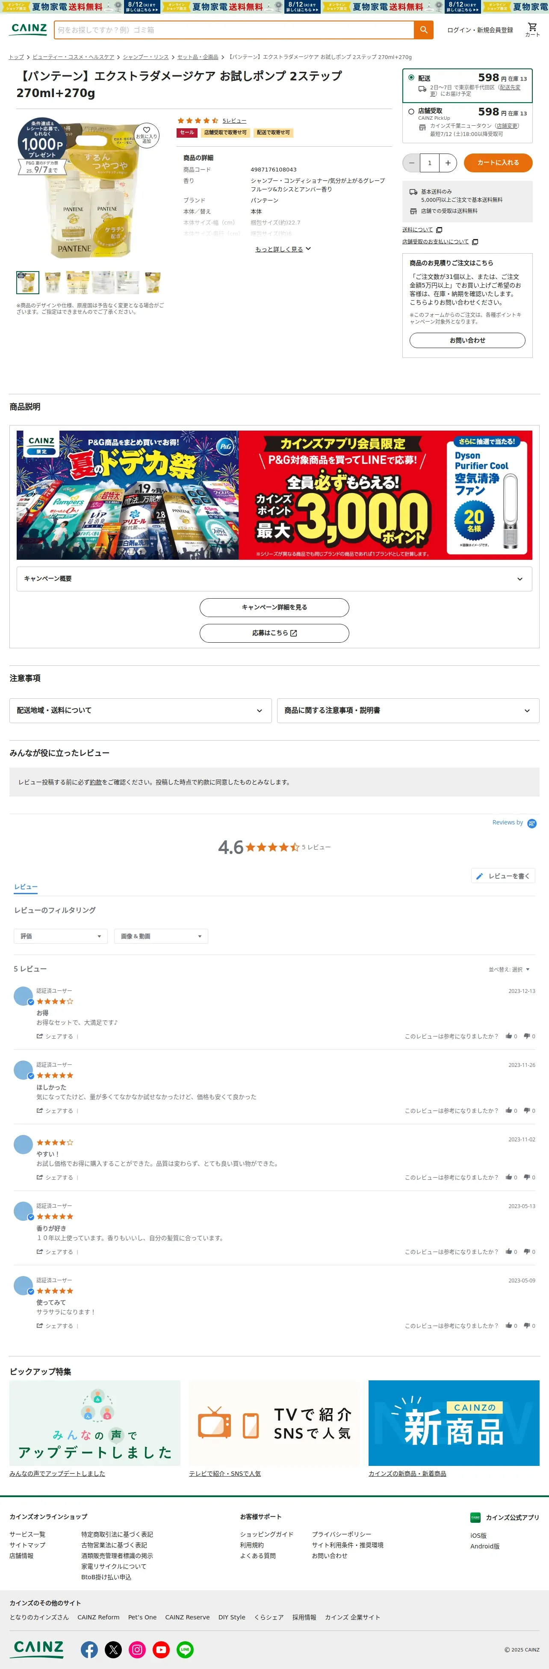Decrease quantity with the minus button
This screenshot has width=549, height=1669.
(x=412, y=162)
